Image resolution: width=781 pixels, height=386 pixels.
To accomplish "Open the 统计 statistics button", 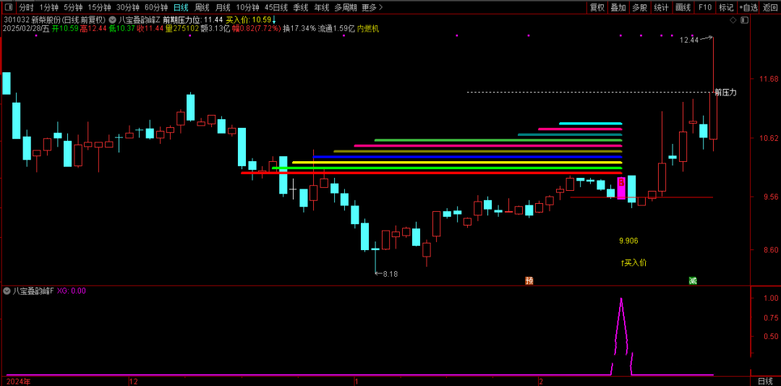I will (x=661, y=7).
